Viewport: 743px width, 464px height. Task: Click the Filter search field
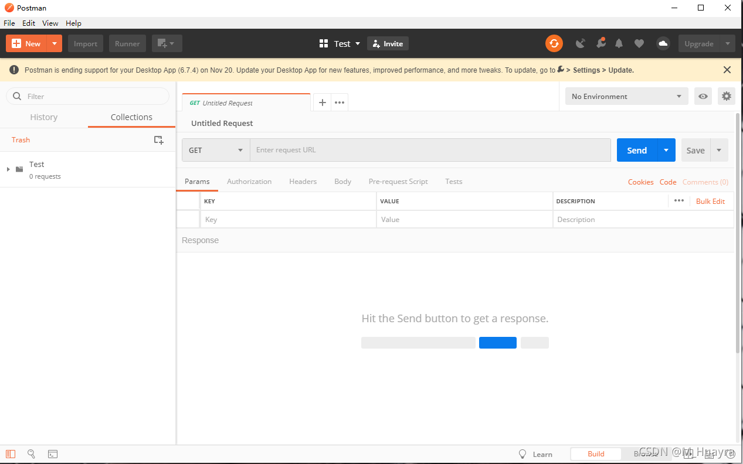(87, 96)
